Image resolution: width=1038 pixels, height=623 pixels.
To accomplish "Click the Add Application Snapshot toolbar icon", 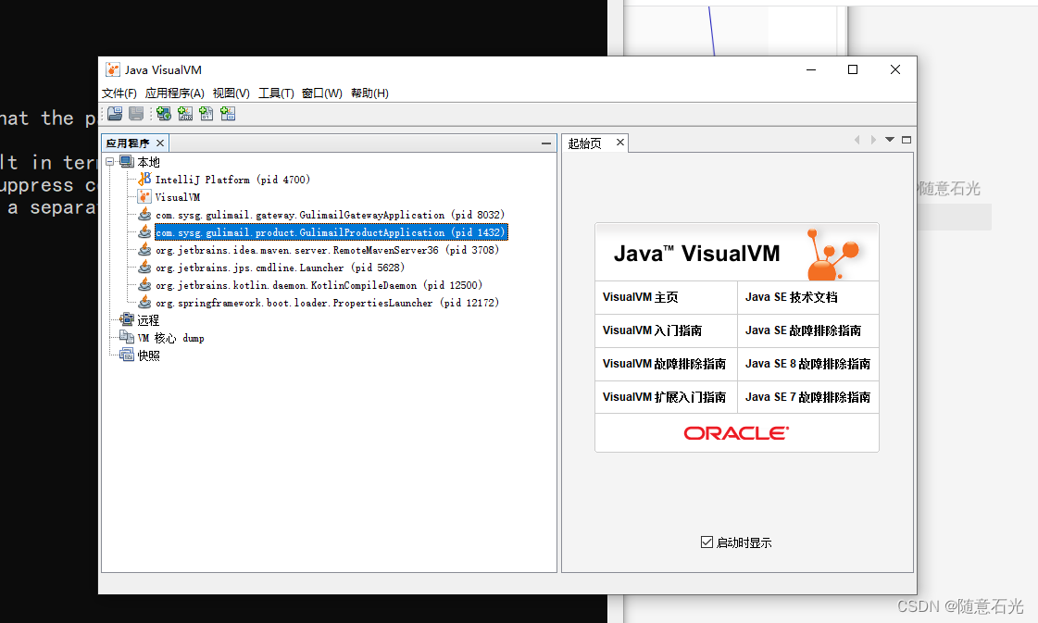I will [228, 114].
